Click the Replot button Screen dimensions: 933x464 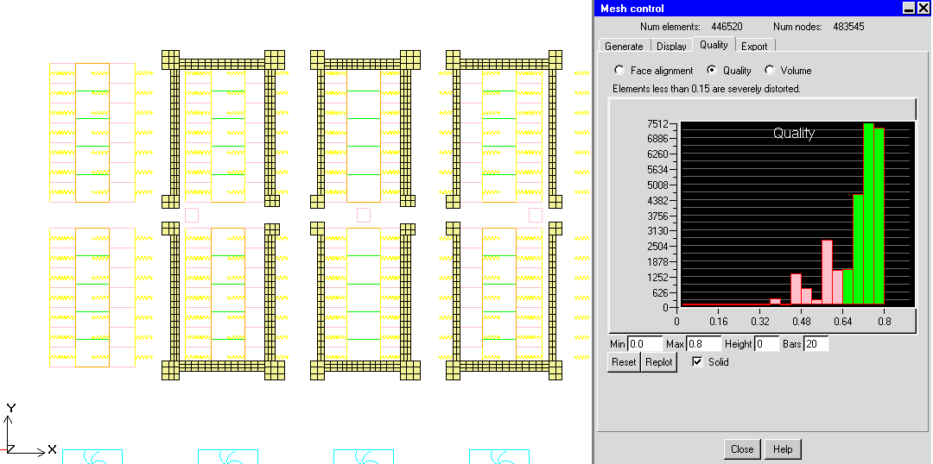658,362
